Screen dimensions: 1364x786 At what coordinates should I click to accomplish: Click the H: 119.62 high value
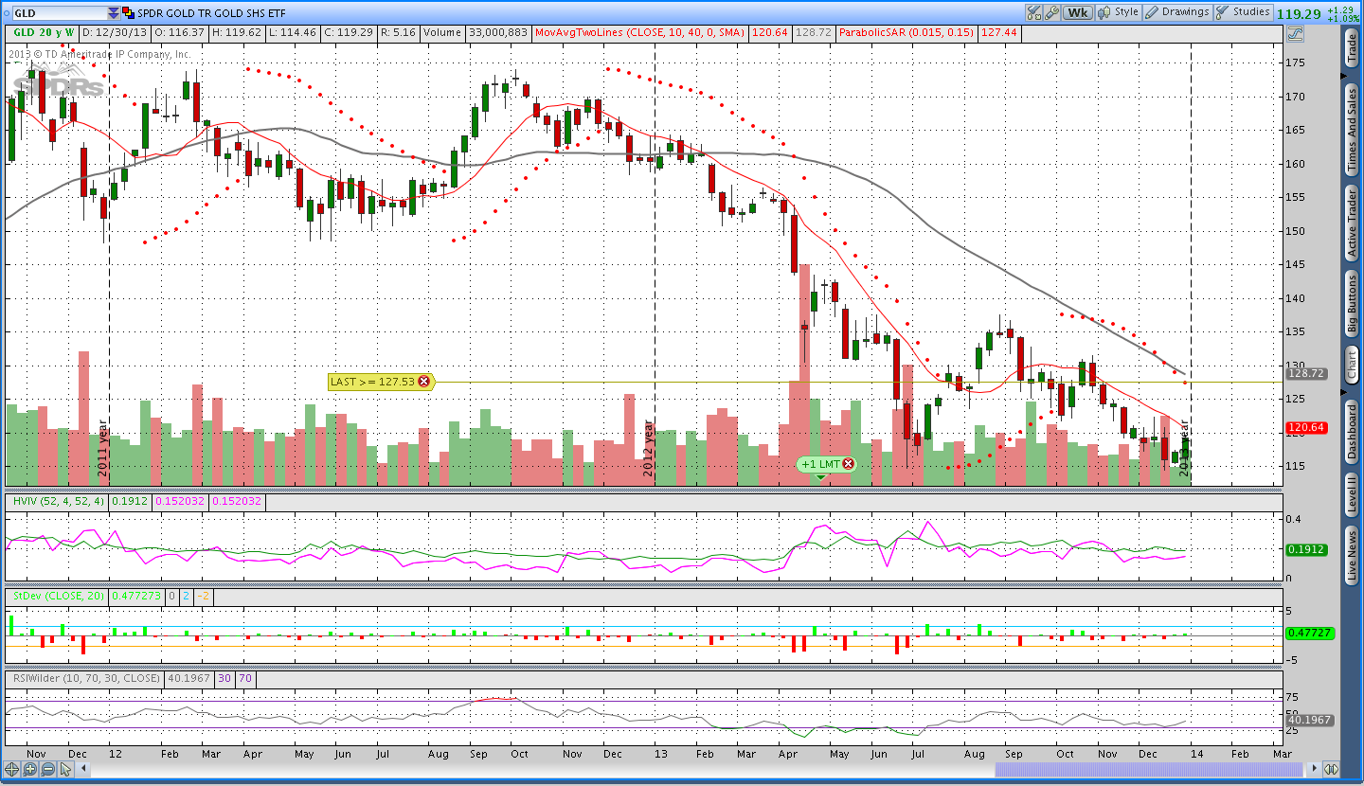(237, 32)
